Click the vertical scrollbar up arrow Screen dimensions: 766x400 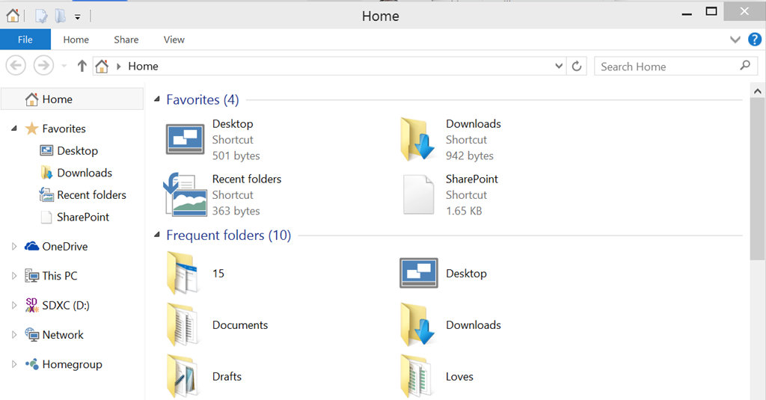click(x=757, y=91)
